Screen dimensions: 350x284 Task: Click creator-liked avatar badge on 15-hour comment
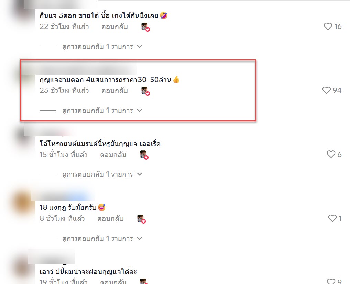[144, 155]
